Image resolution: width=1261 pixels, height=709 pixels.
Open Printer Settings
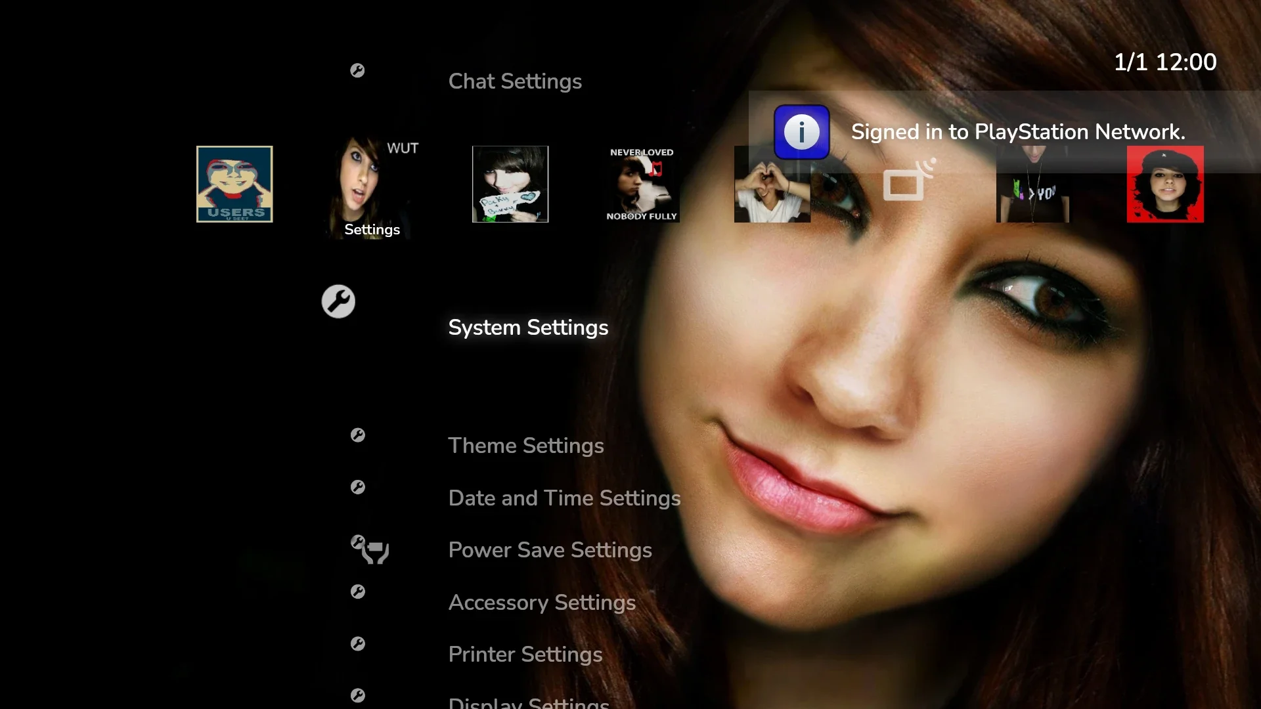click(525, 655)
